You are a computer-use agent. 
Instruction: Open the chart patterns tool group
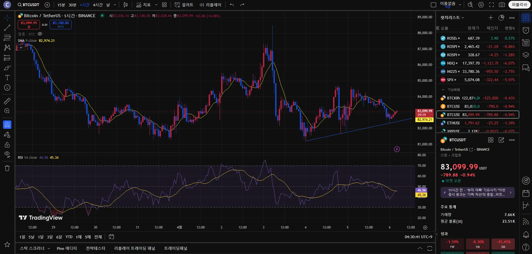[7, 48]
